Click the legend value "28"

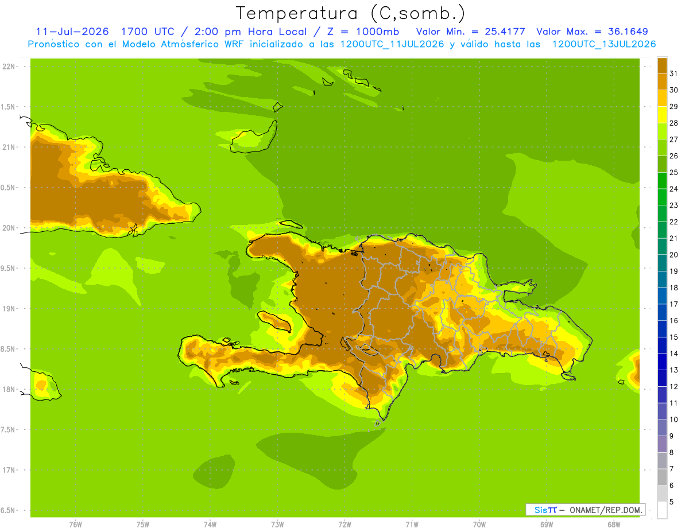[674, 123]
